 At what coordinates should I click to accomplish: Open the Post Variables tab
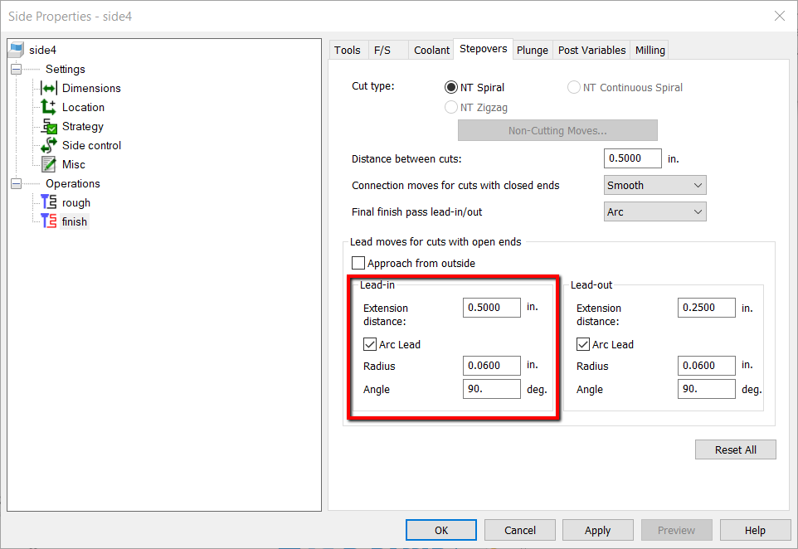pos(591,50)
